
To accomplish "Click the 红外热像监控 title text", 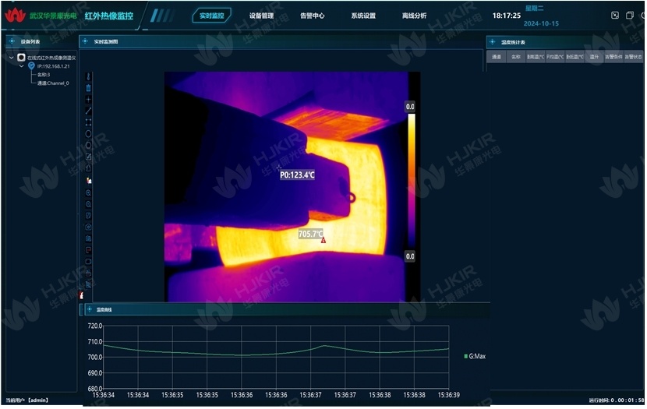I will click(109, 16).
